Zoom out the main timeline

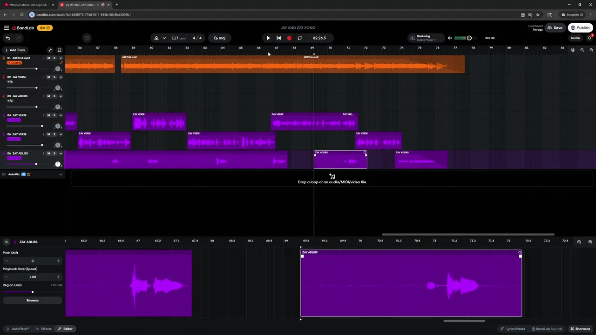pyautogui.click(x=582, y=50)
